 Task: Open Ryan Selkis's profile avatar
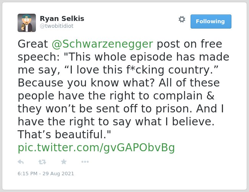[x=27, y=23]
